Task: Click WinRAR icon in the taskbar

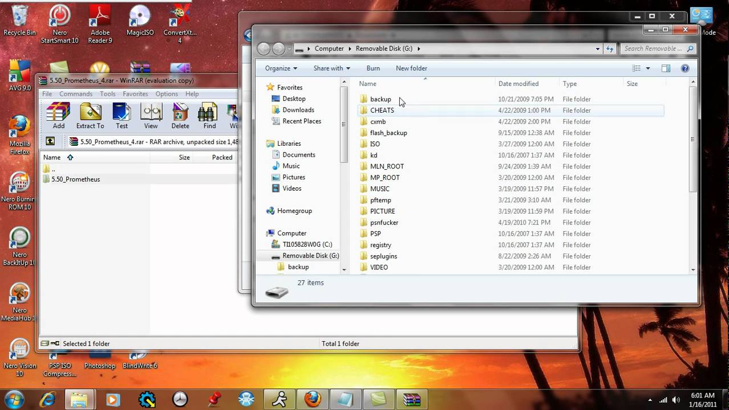Action: [412, 399]
